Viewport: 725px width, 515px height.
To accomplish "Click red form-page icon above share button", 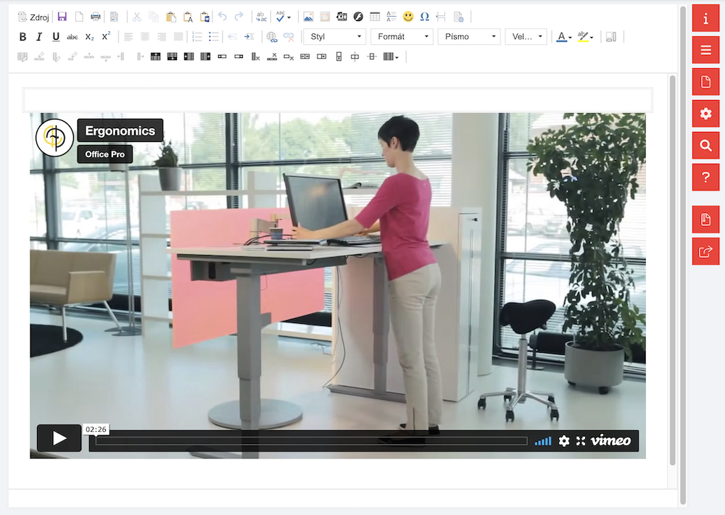I will (x=705, y=219).
